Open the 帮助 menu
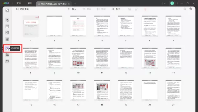Image resolution: width=198 pixels, height=112 pixels. click(30, 3)
